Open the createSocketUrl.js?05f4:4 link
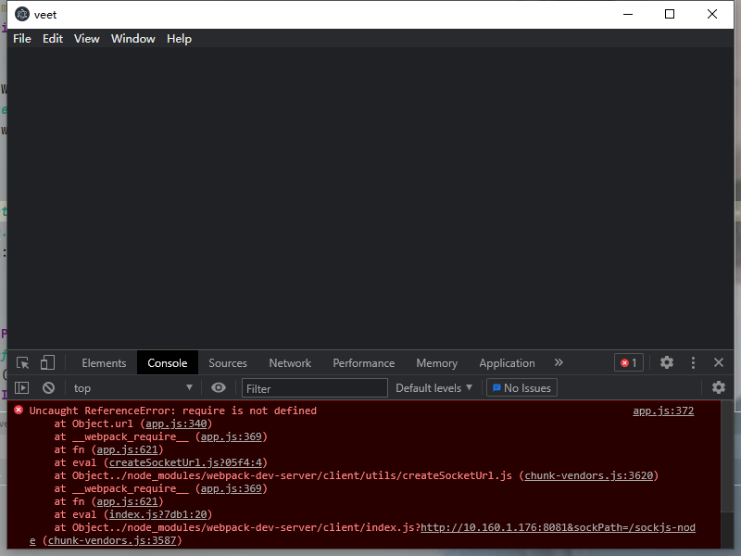Image resolution: width=741 pixels, height=556 pixels. pyautogui.click(x=185, y=462)
